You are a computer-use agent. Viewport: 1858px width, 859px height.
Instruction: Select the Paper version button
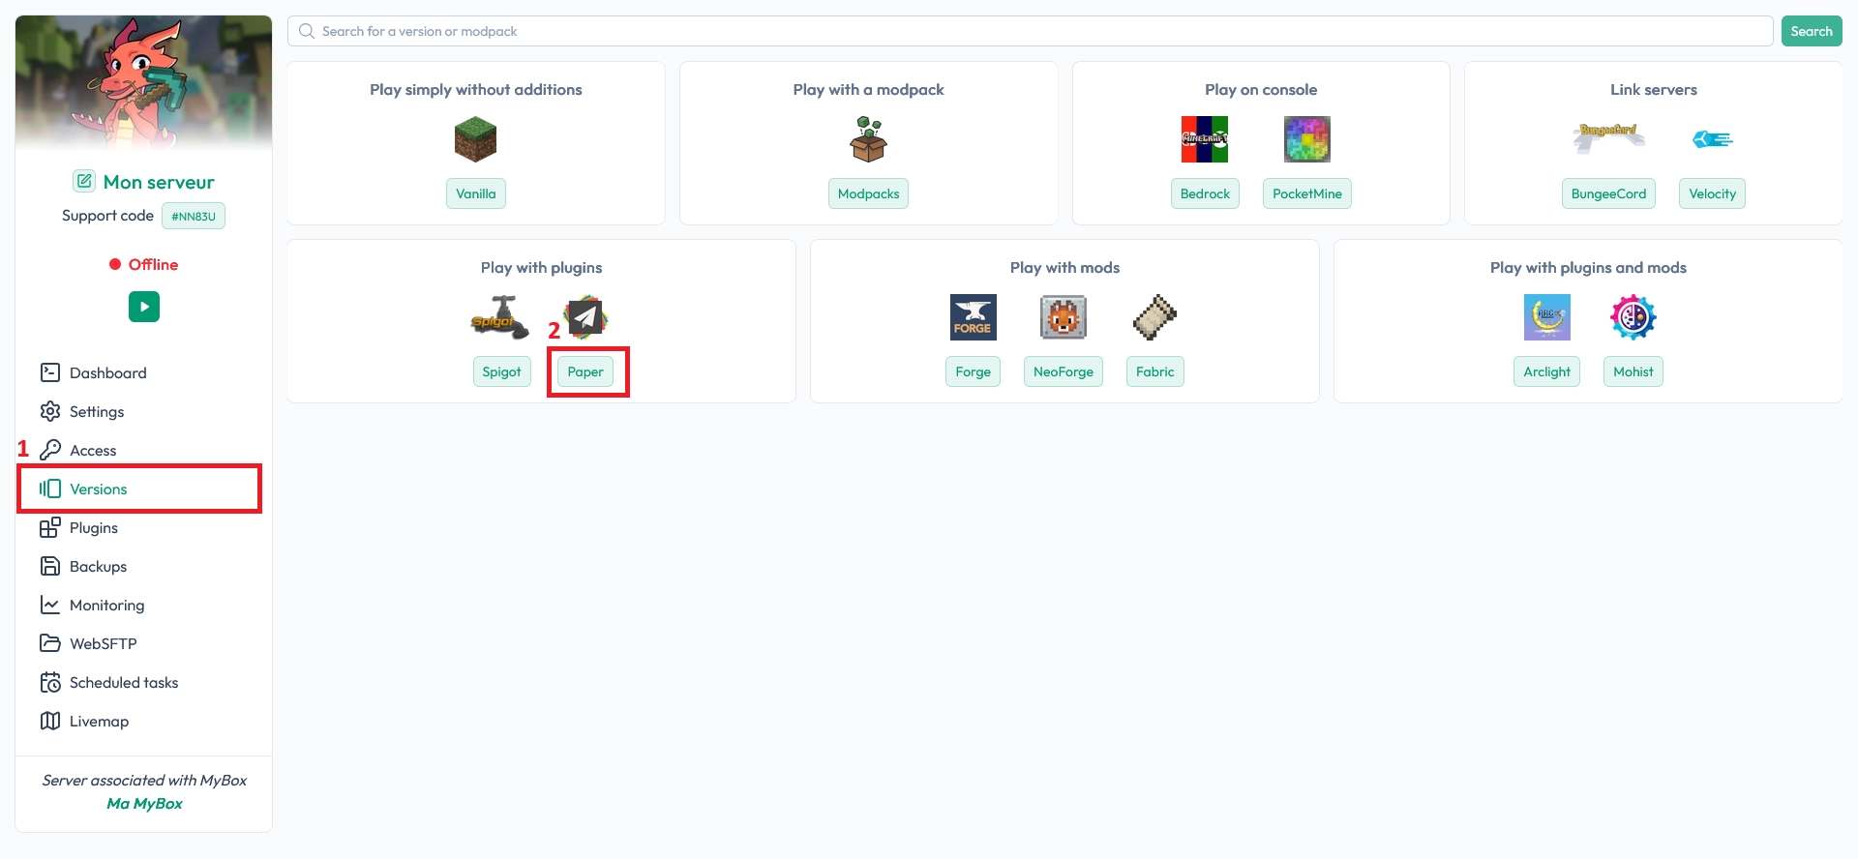point(585,371)
